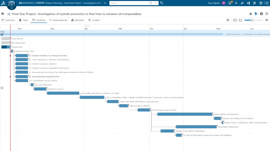Select the project summary bar
This screenshot has width=270, height=151.
[x=113, y=34]
